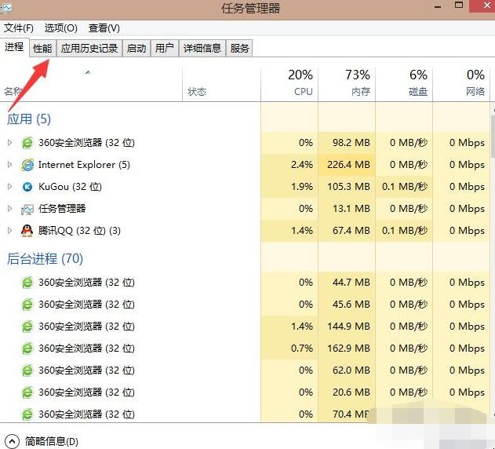Click the 360 browser icon in the 44.7 MB row
The height and width of the screenshot is (449, 495).
pos(27,283)
